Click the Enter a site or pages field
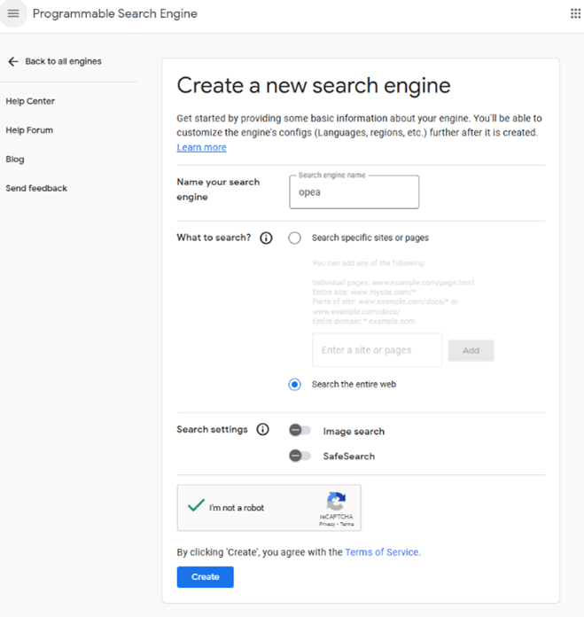This screenshot has width=584, height=617. coord(377,350)
